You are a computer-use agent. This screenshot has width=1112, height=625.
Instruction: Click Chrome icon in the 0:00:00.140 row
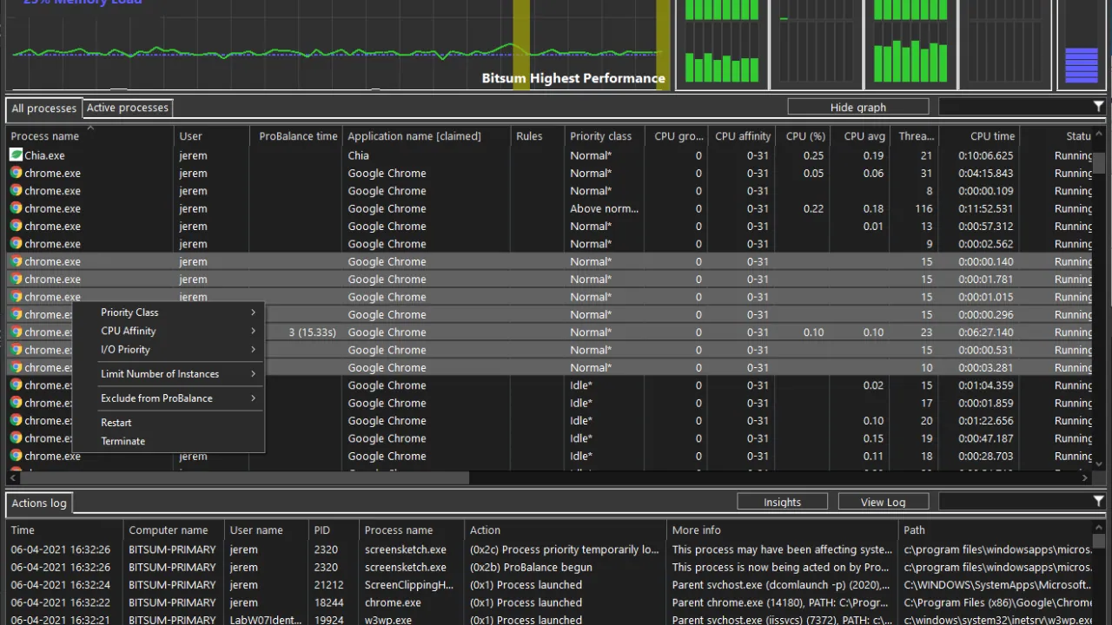[x=16, y=261]
